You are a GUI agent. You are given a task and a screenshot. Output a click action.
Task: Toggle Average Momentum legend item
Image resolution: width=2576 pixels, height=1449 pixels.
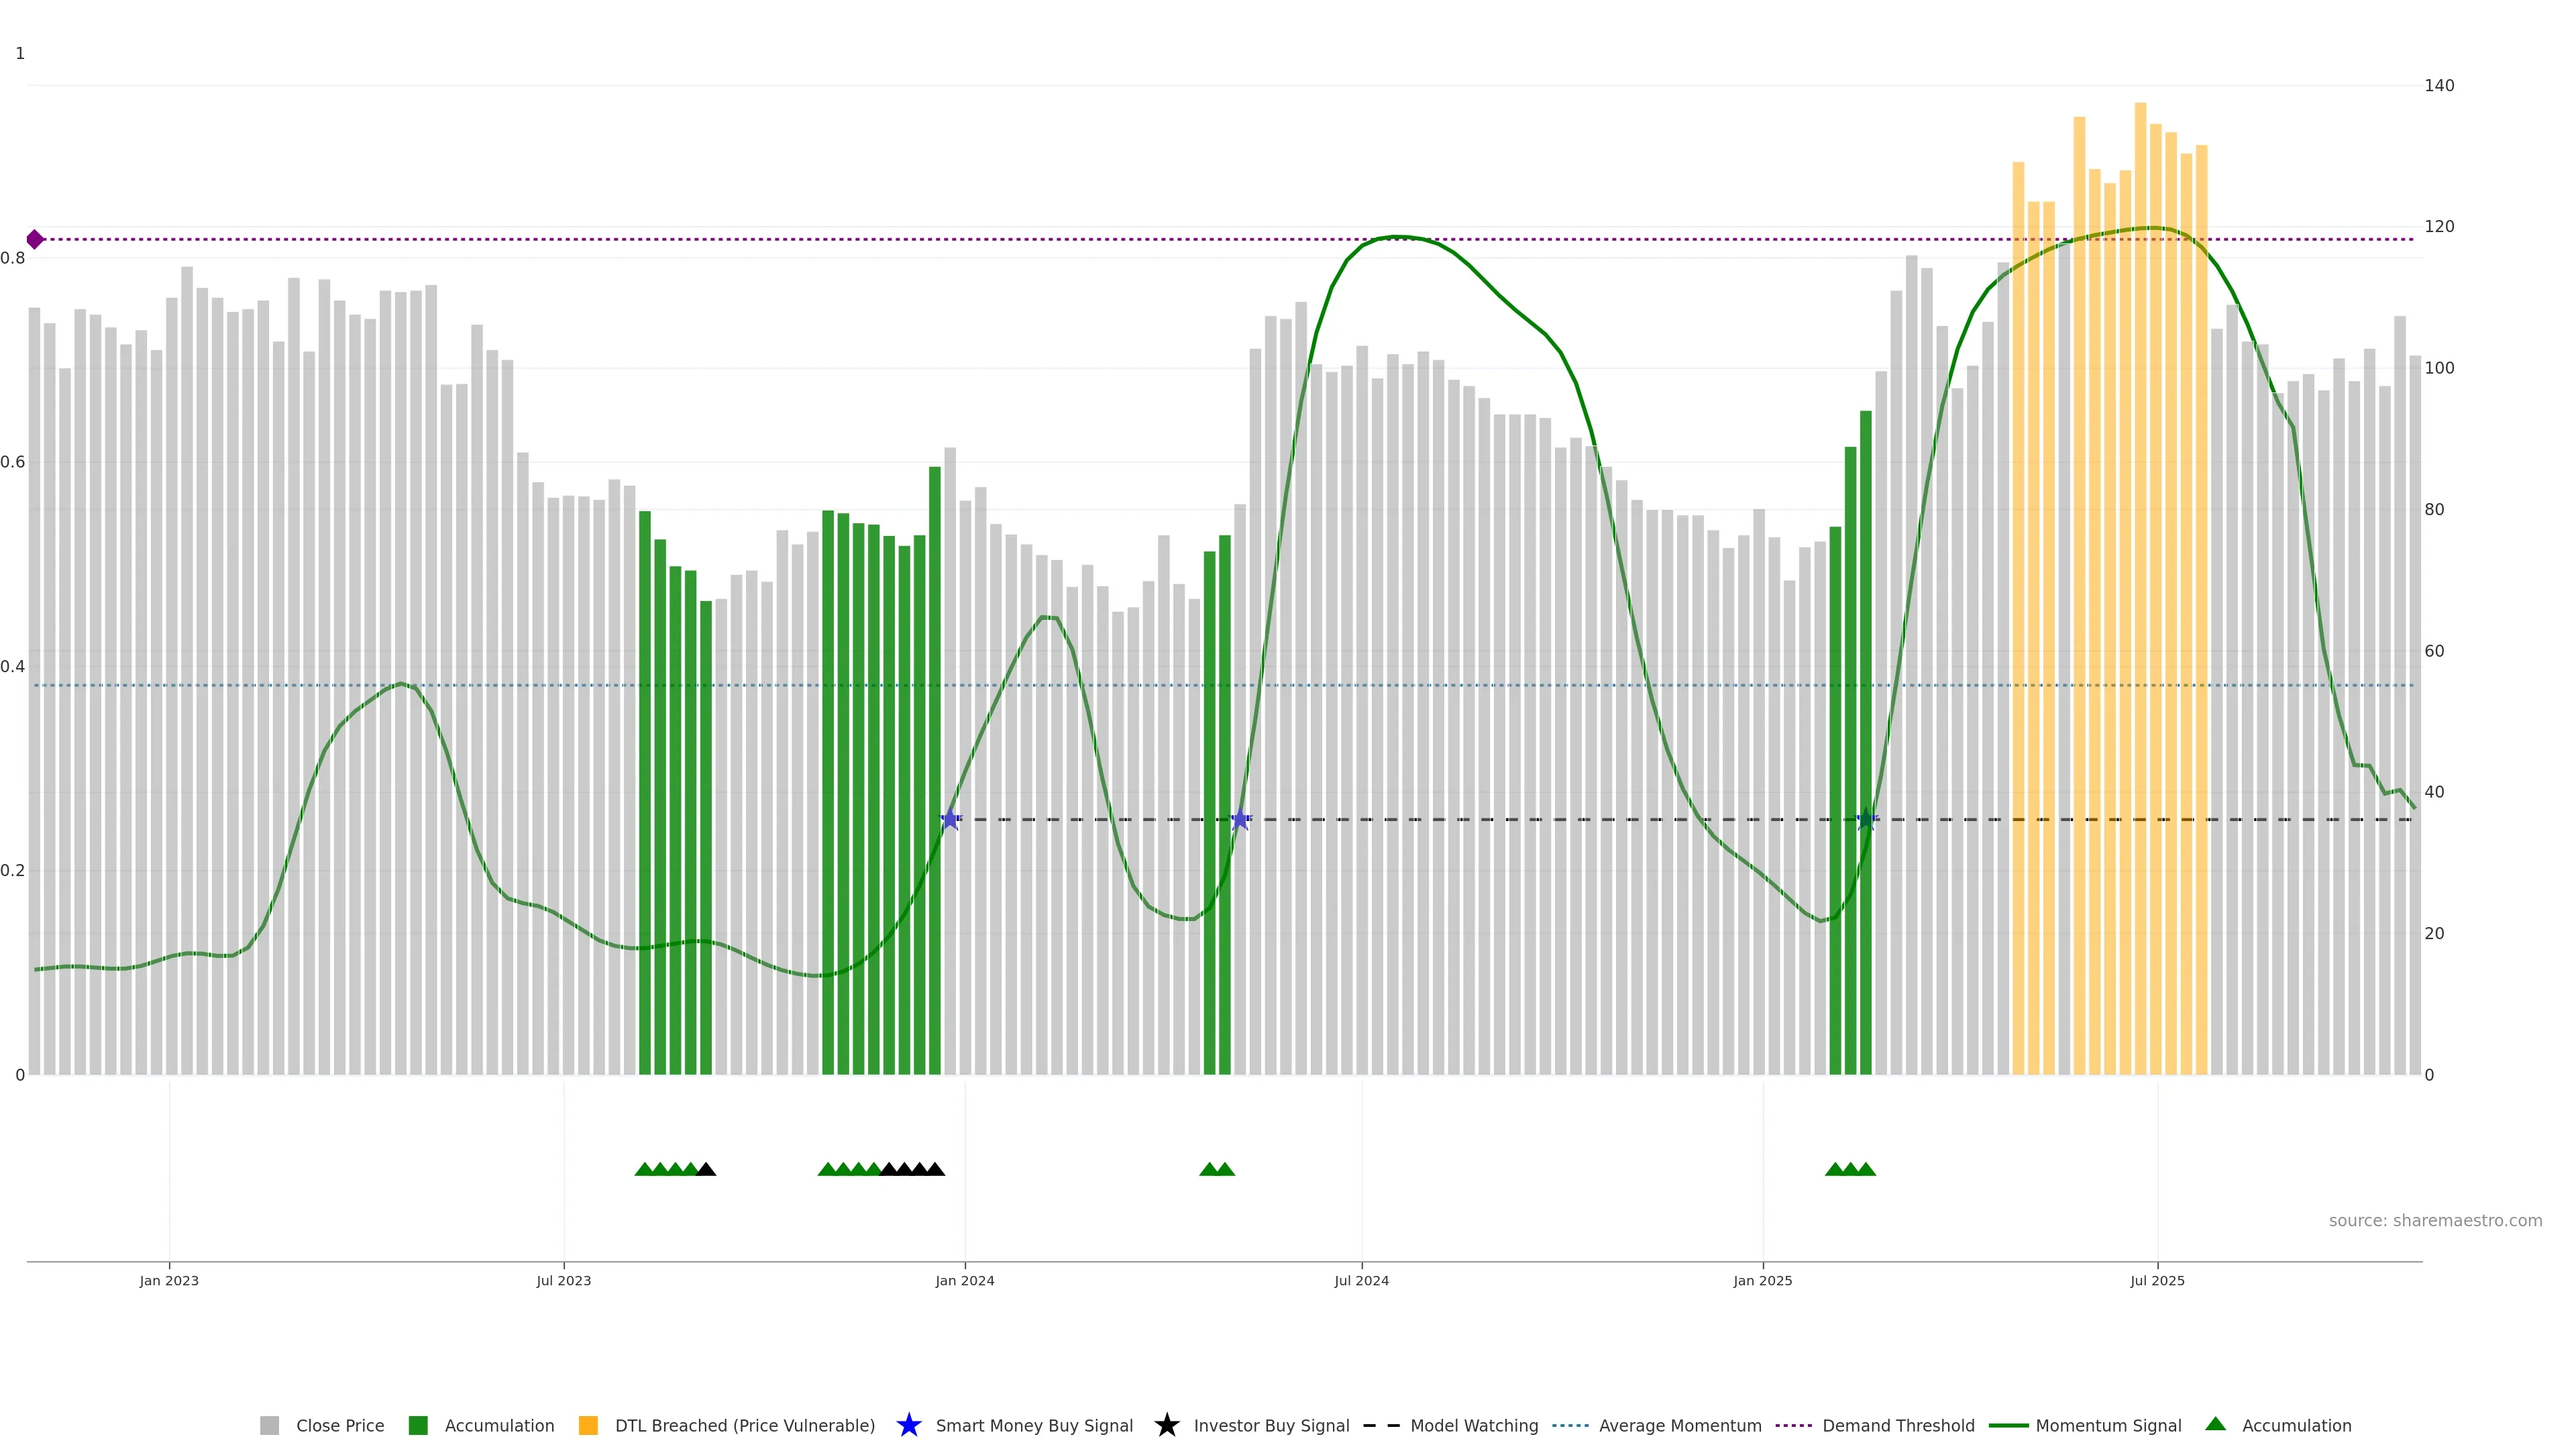point(1679,1426)
